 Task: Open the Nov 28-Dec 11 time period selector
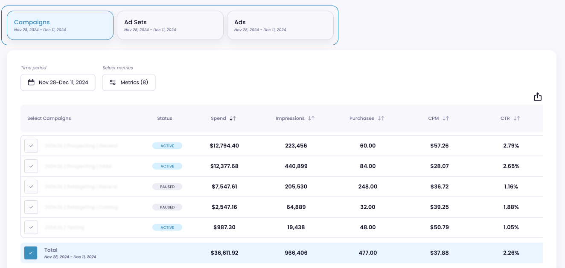(x=58, y=82)
